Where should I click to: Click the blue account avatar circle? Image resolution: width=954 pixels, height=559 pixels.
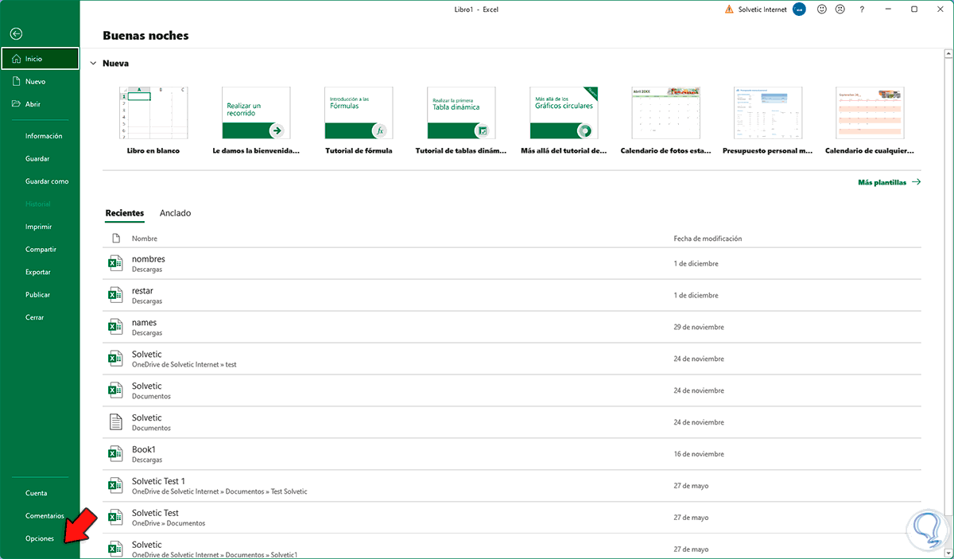coord(800,10)
